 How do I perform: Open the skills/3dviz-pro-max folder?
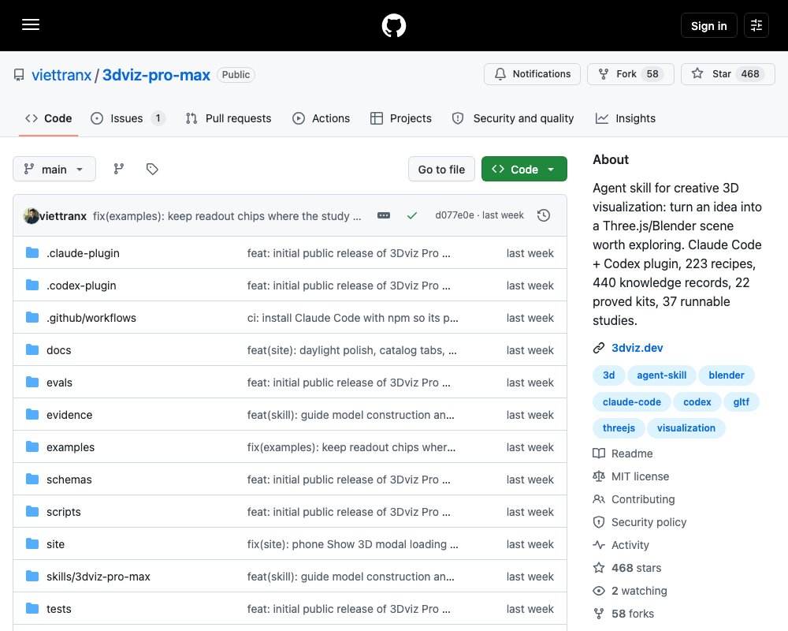coord(98,577)
